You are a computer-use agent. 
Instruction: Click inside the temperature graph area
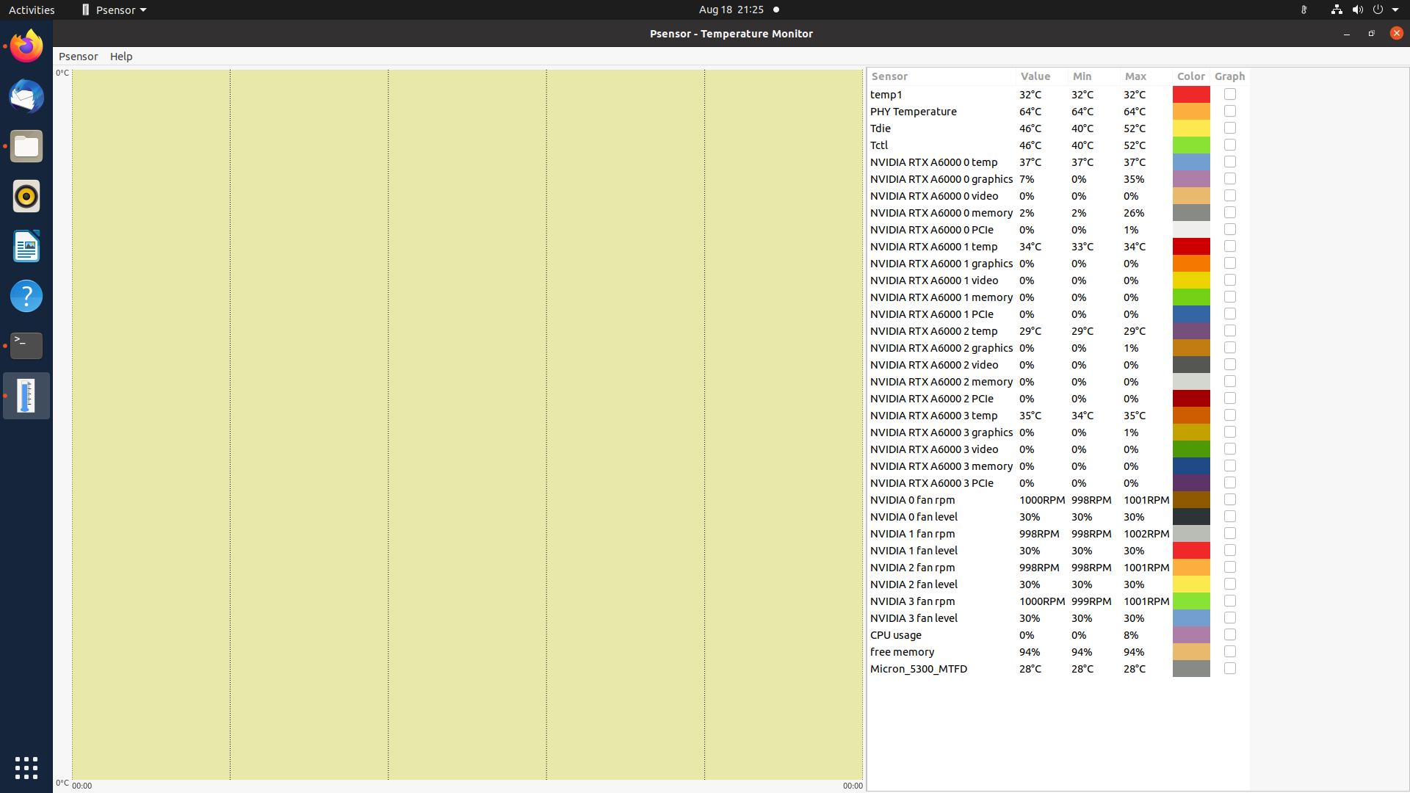coord(467,424)
